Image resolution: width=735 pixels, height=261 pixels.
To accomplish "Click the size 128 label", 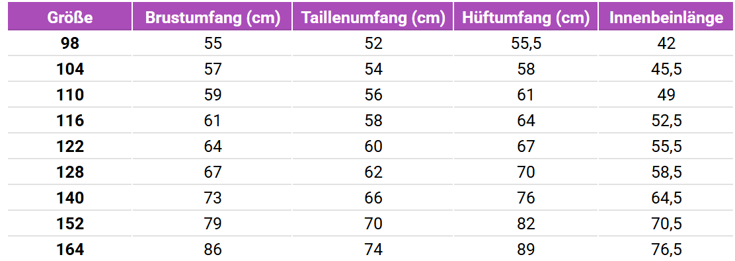I will [x=70, y=172].
